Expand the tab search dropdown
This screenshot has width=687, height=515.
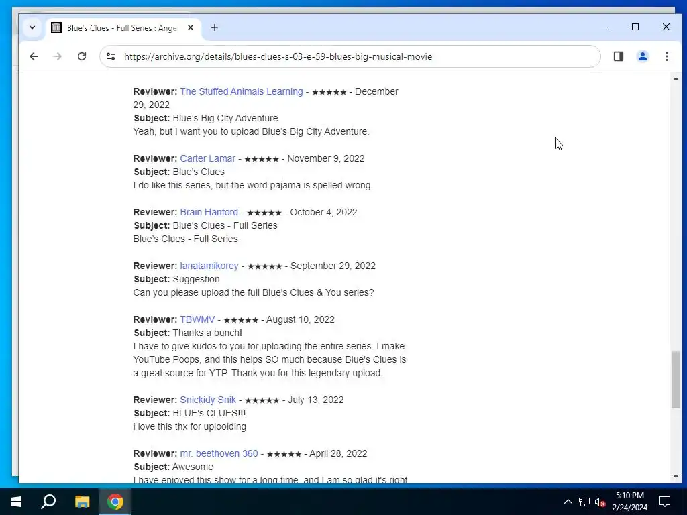(32, 27)
